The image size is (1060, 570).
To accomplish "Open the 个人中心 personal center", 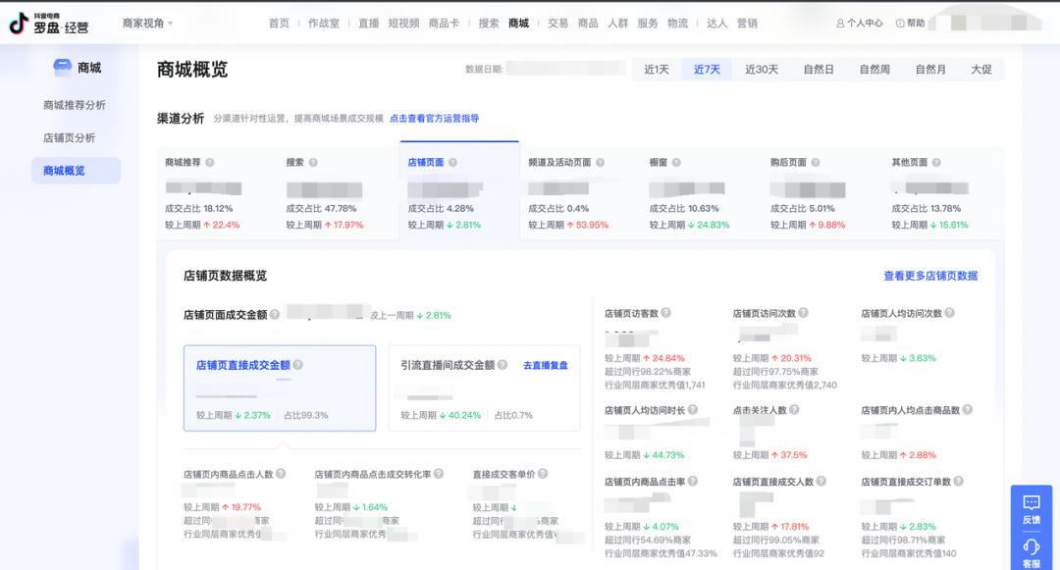I will (x=861, y=21).
